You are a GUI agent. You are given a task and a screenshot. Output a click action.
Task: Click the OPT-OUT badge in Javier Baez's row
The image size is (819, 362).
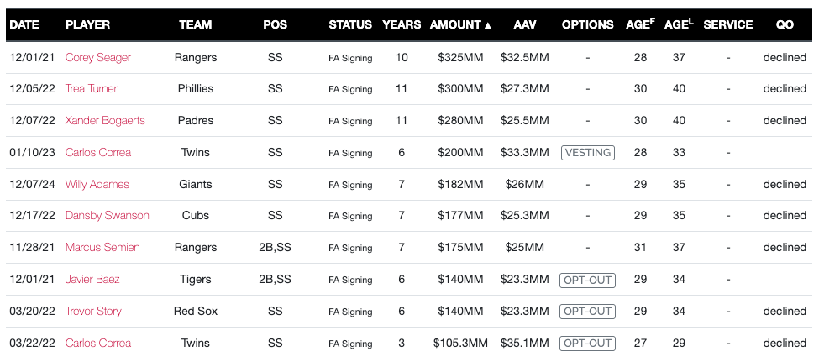588,280
